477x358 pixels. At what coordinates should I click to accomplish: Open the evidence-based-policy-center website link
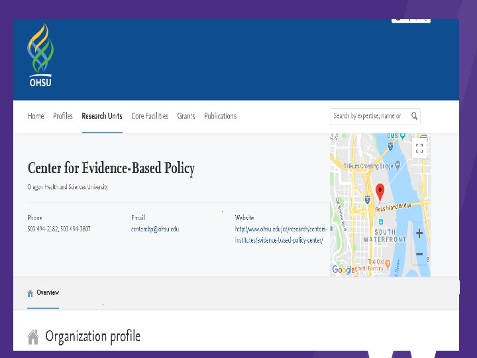pyautogui.click(x=281, y=235)
